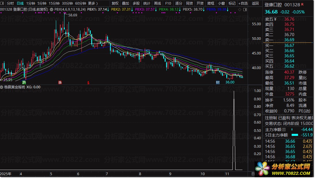Switch to the 30分钟 period

(67, 3)
